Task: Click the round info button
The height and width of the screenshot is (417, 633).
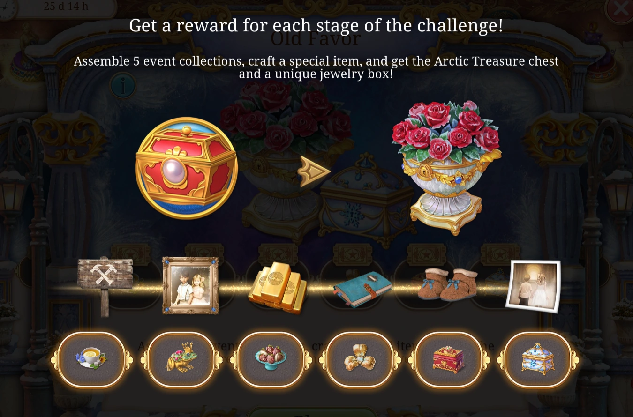Action: tap(123, 85)
